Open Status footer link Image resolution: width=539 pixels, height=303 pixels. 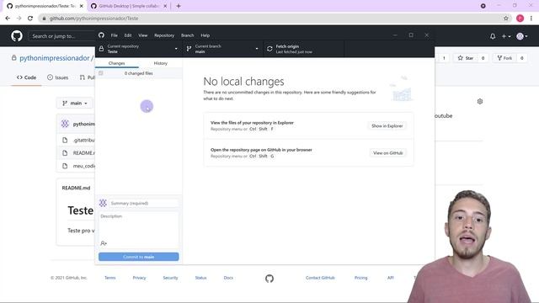tap(200, 278)
